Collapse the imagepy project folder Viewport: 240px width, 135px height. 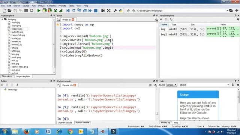pos(2,19)
